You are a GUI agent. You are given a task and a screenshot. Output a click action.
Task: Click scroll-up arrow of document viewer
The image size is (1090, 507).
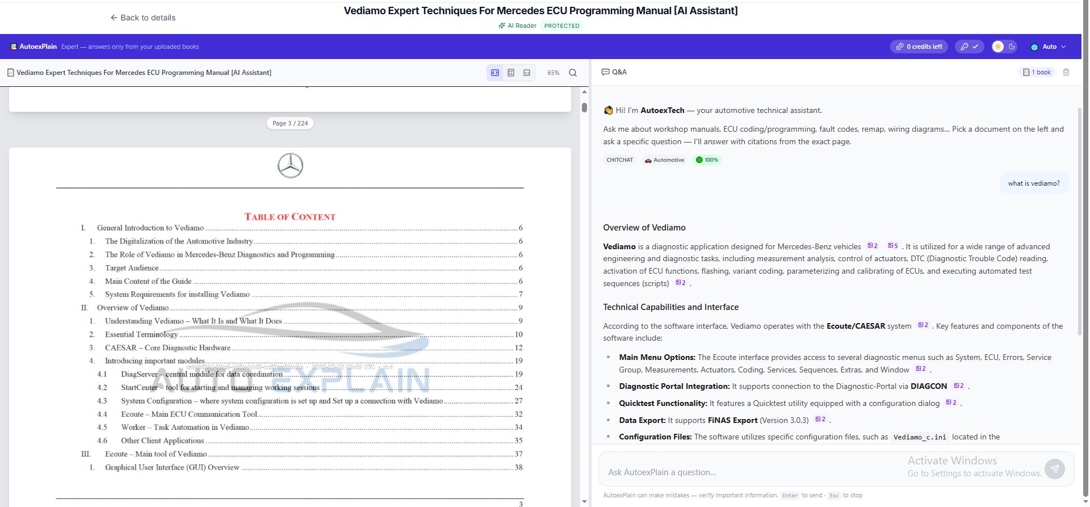click(584, 91)
